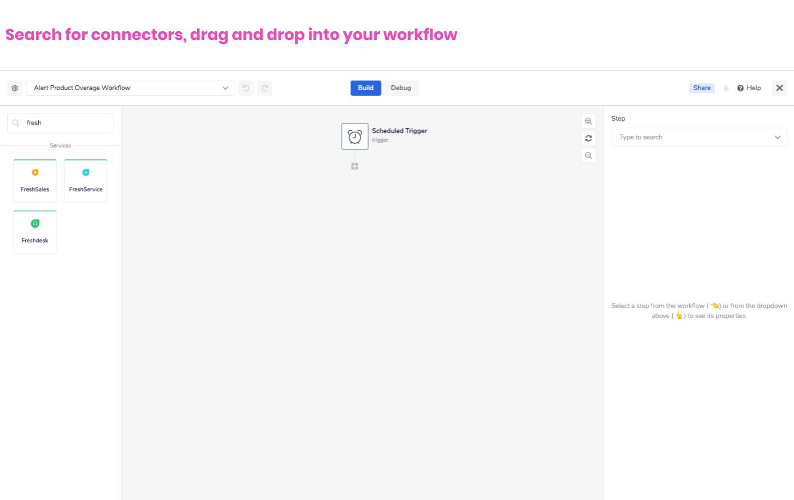The height and width of the screenshot is (500, 794).
Task: Select the Scheduled Trigger alarm clock node
Action: tap(355, 136)
